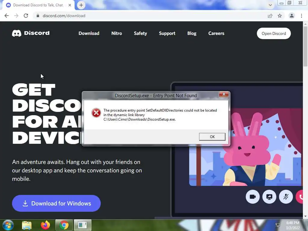Open File Explorer from the taskbar

click(27, 225)
